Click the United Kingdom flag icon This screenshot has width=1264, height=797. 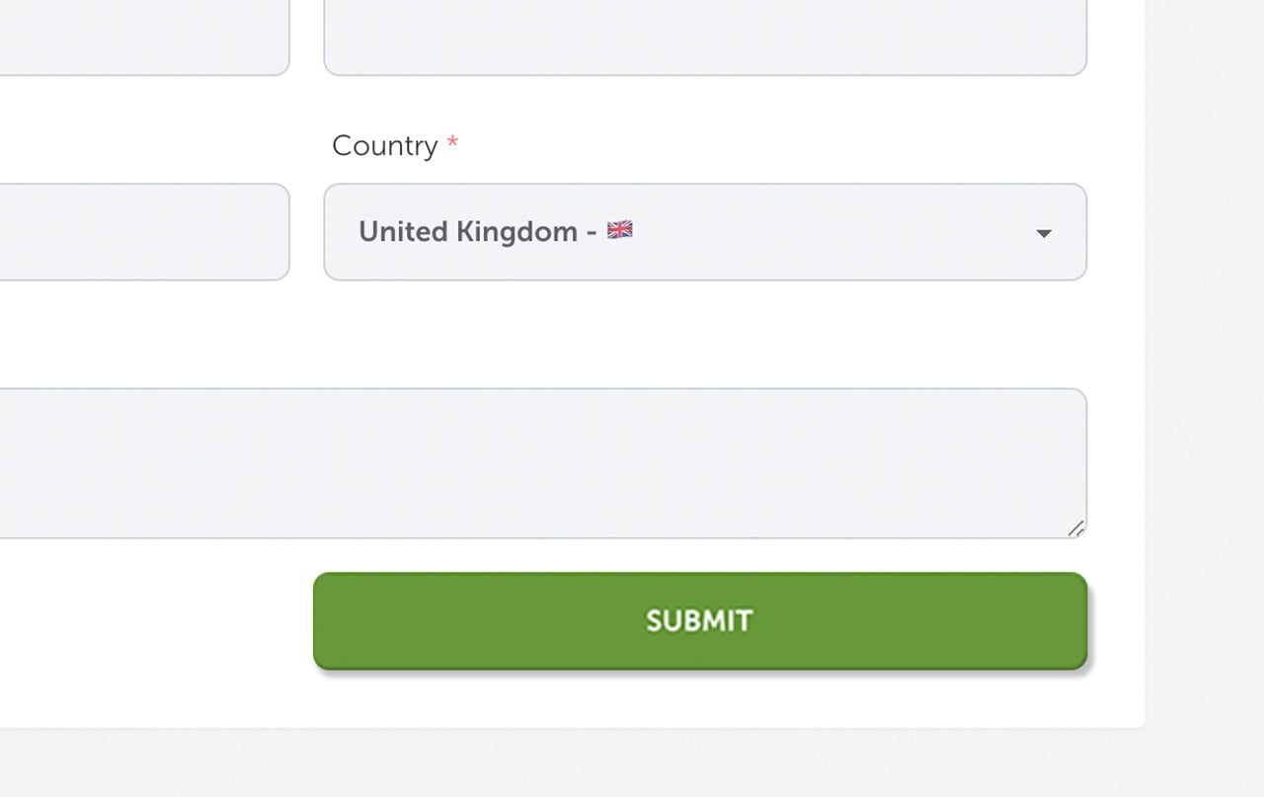pos(619,230)
